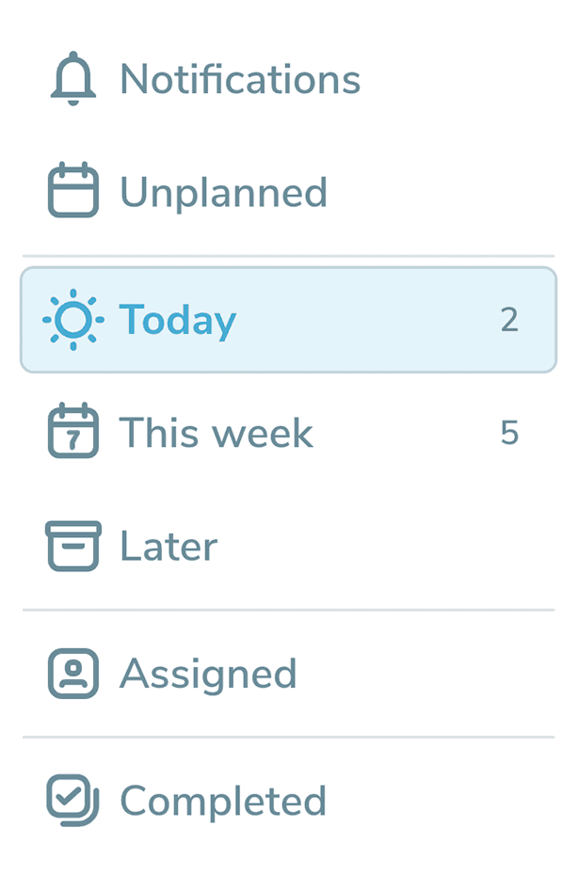Select the highlighted Today row
This screenshot has height=874, width=577.
coord(288,320)
